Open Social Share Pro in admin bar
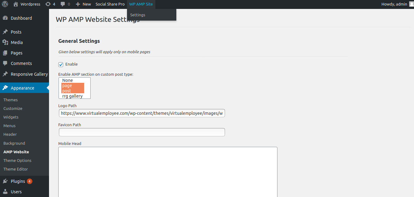 click(x=110, y=4)
